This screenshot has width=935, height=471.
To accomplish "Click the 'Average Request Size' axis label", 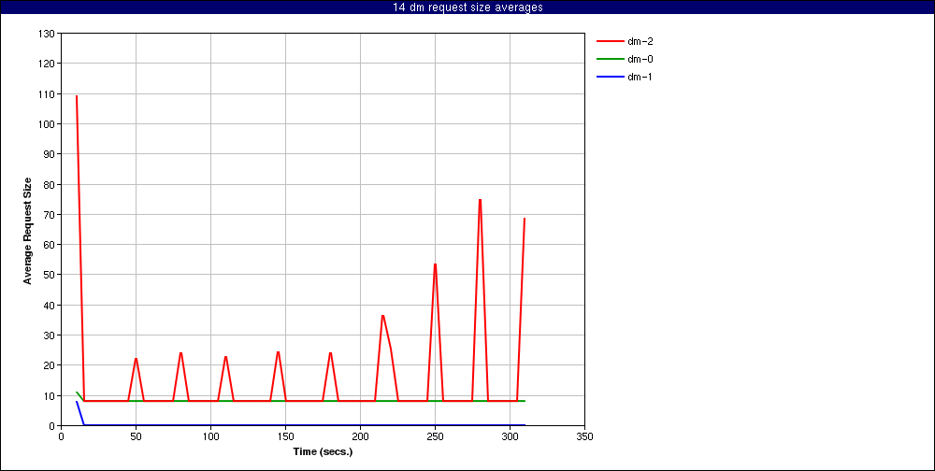I will click(x=27, y=230).
